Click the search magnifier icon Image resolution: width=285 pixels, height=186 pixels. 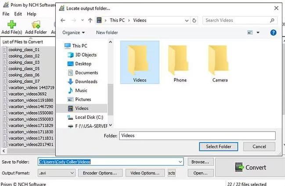(272, 20)
